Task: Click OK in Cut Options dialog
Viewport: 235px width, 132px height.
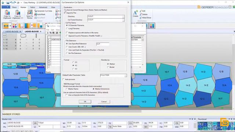Action: coord(85,102)
